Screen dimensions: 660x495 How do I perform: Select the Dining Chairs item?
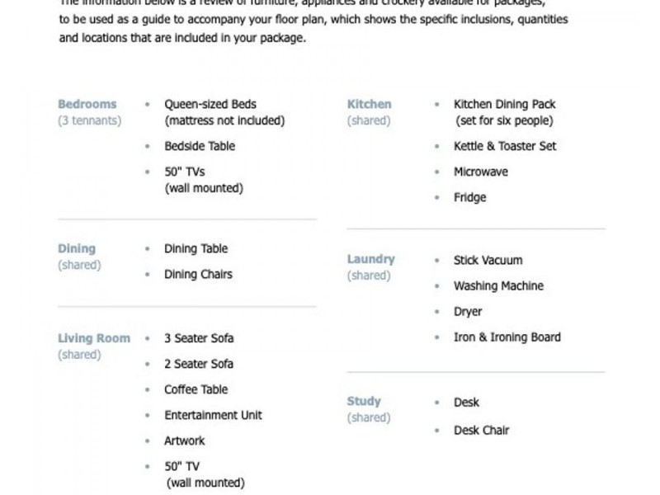click(x=198, y=274)
